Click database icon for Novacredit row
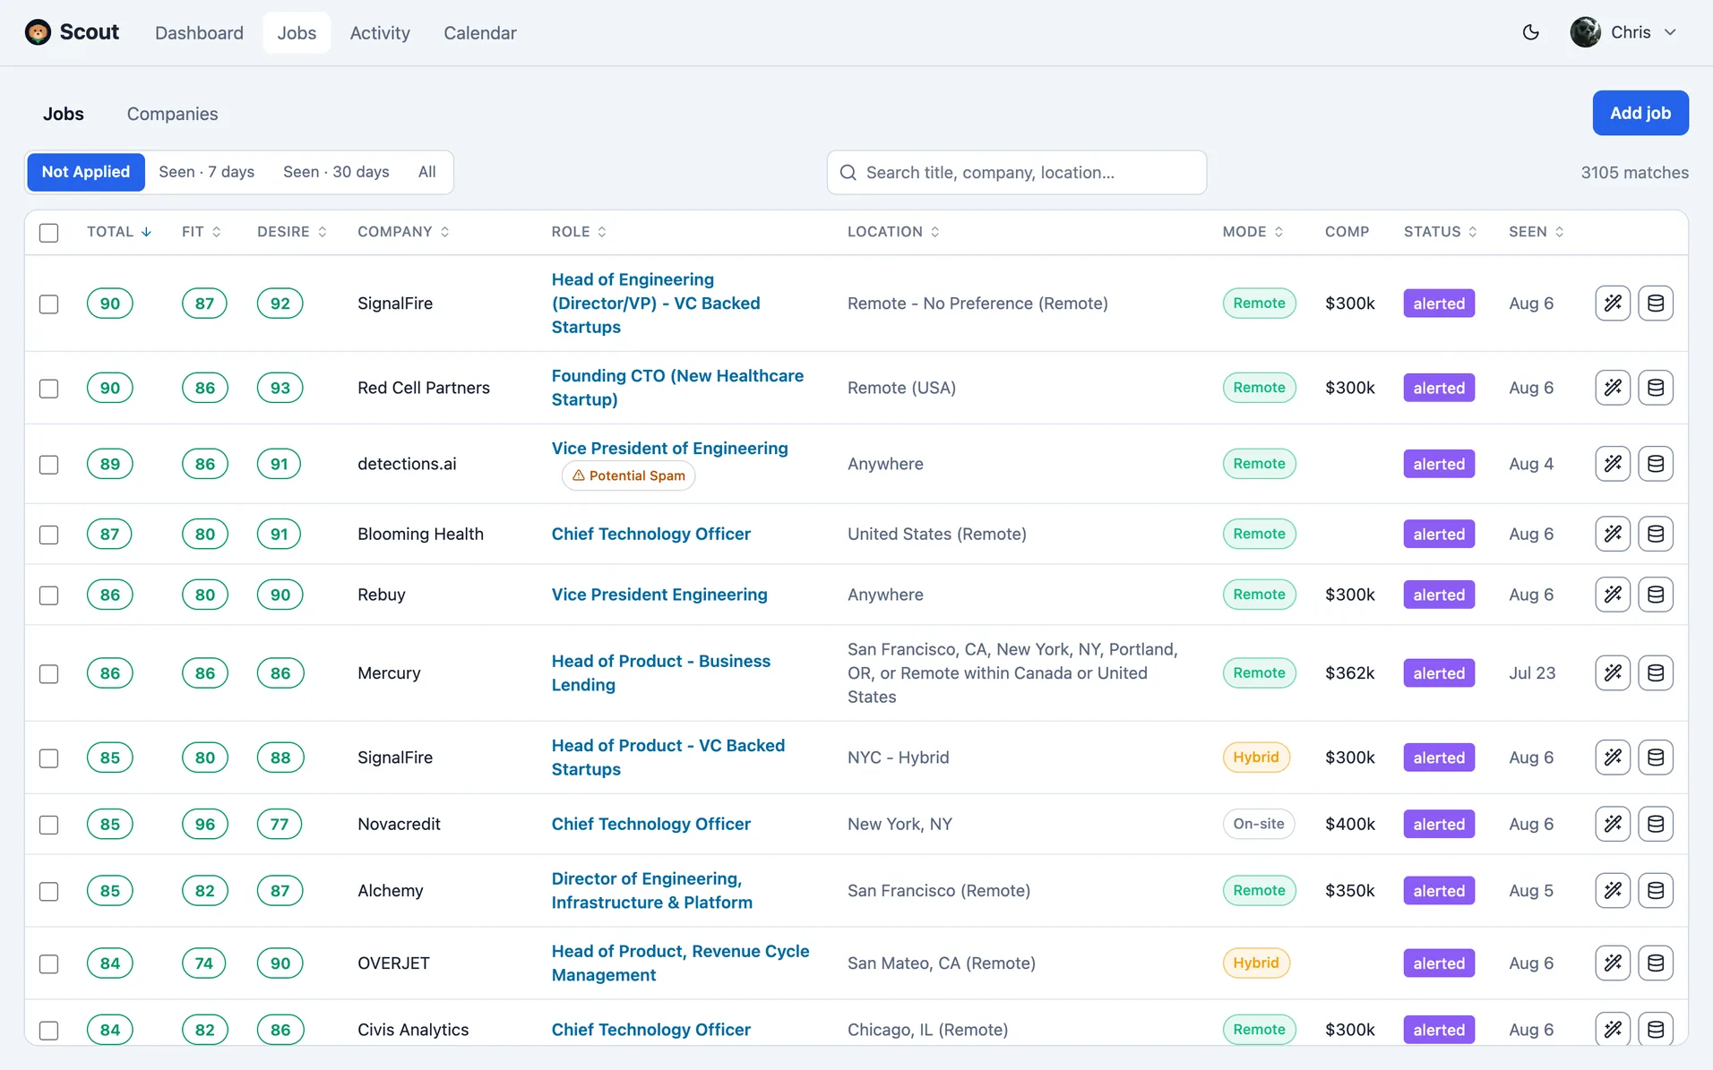The width and height of the screenshot is (1713, 1070). [1656, 824]
